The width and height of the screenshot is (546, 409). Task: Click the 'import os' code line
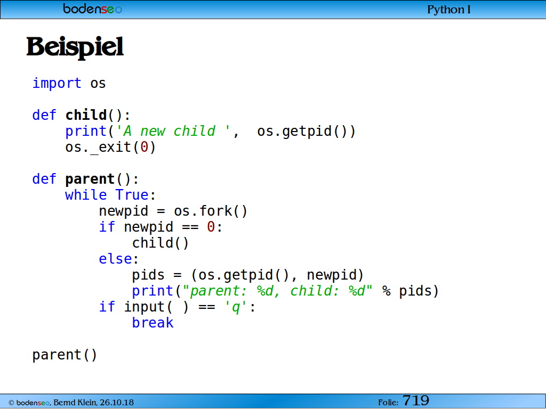coord(69,84)
